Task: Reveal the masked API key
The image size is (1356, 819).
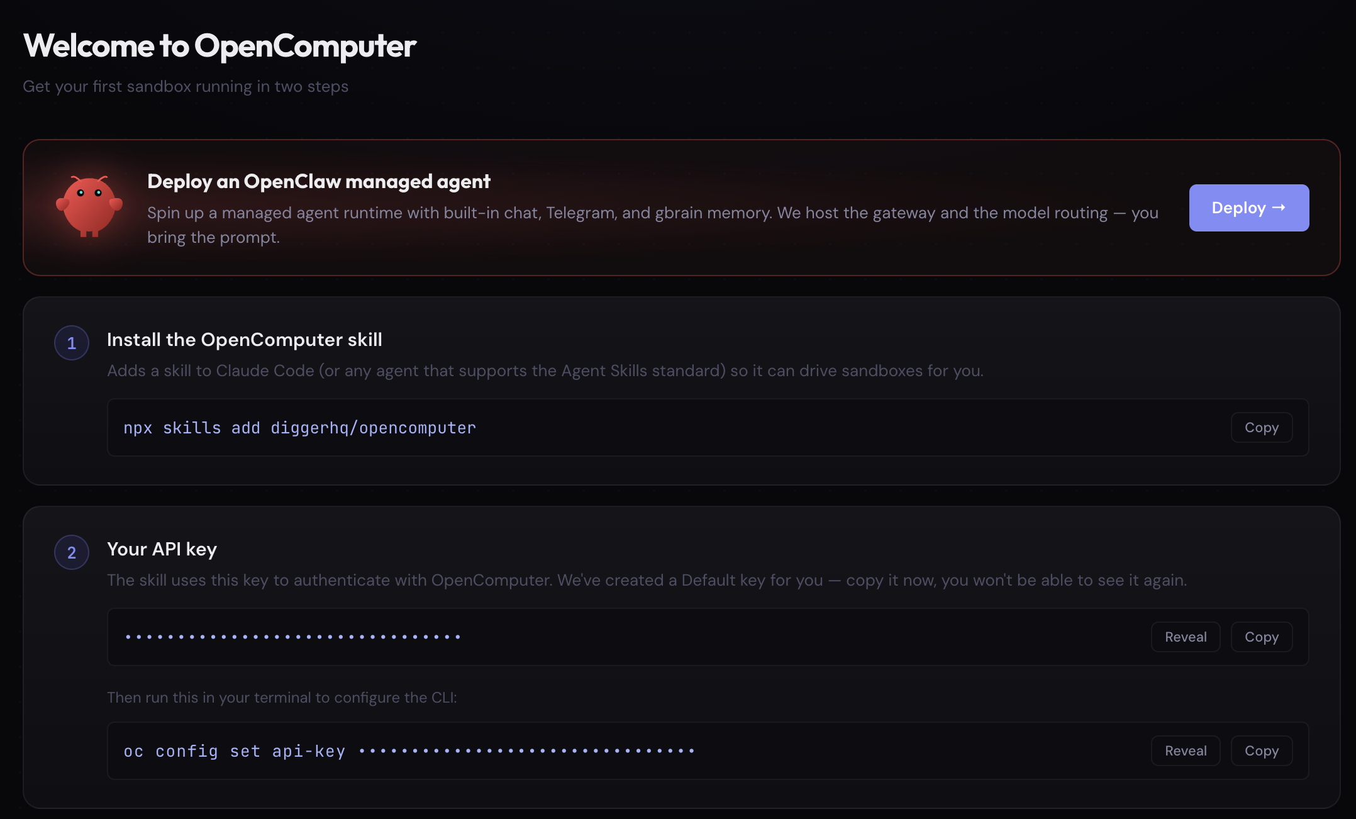Action: (1186, 637)
